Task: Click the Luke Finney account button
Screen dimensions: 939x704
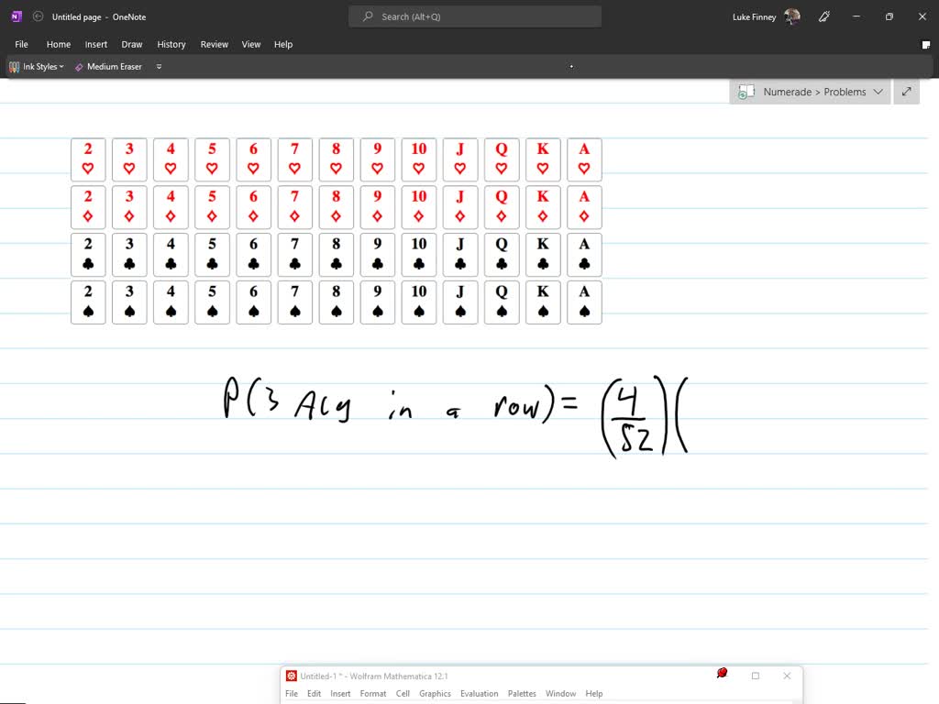Action: (x=752, y=16)
